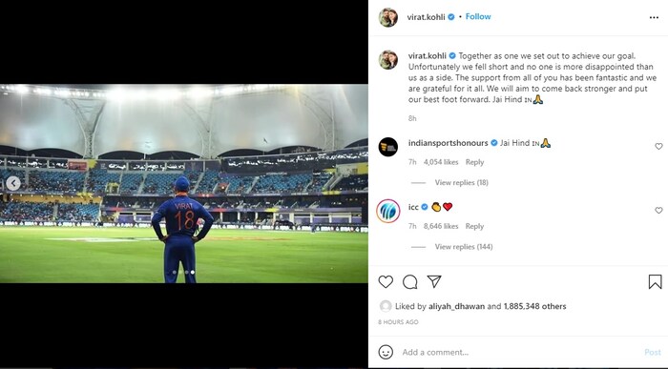The width and height of the screenshot is (668, 369).
Task: Focus the Add a comment field
Action: click(x=520, y=352)
